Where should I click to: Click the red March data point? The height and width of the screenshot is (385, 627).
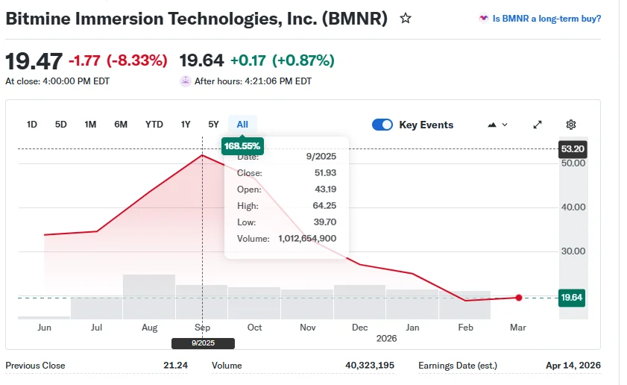click(x=519, y=298)
